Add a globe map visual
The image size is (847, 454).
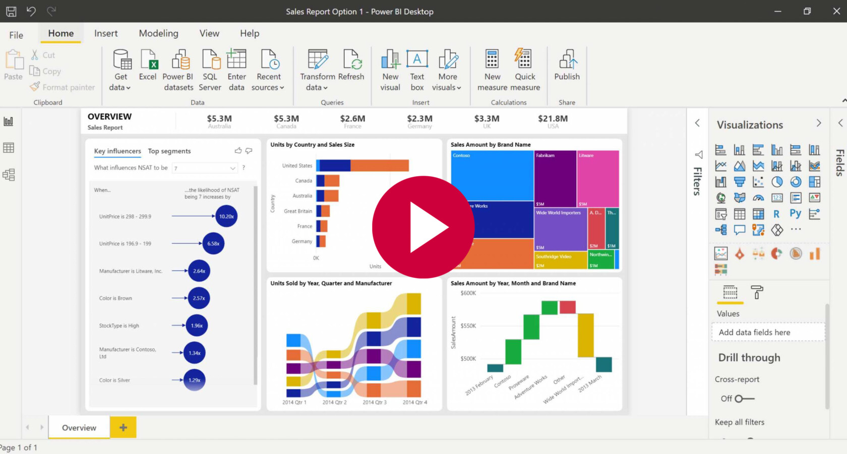click(720, 198)
